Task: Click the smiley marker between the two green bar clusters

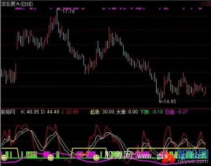Action: (51, 158)
